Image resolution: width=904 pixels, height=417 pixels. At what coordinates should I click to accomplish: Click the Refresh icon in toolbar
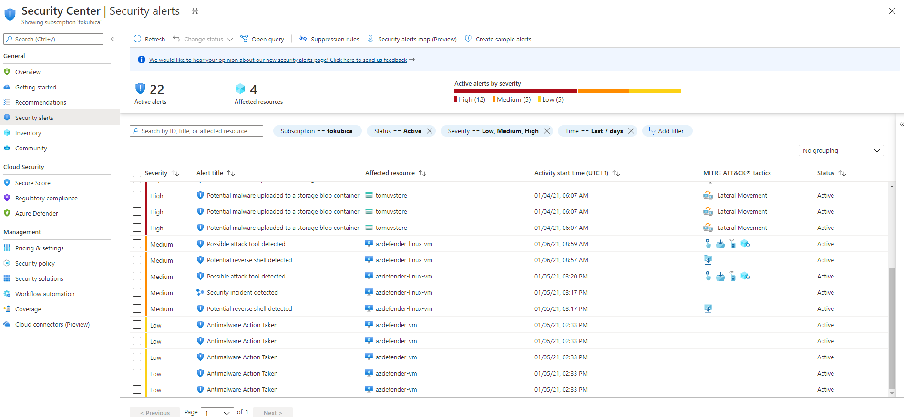[x=137, y=39]
